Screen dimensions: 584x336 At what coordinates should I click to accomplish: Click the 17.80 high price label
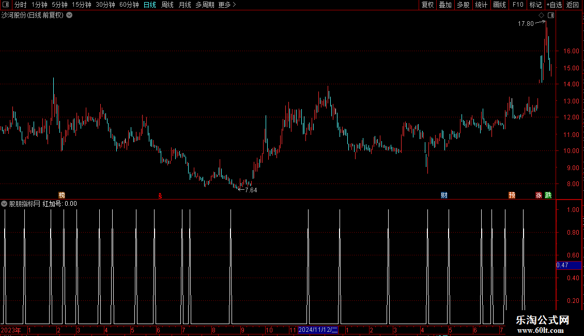[526, 23]
